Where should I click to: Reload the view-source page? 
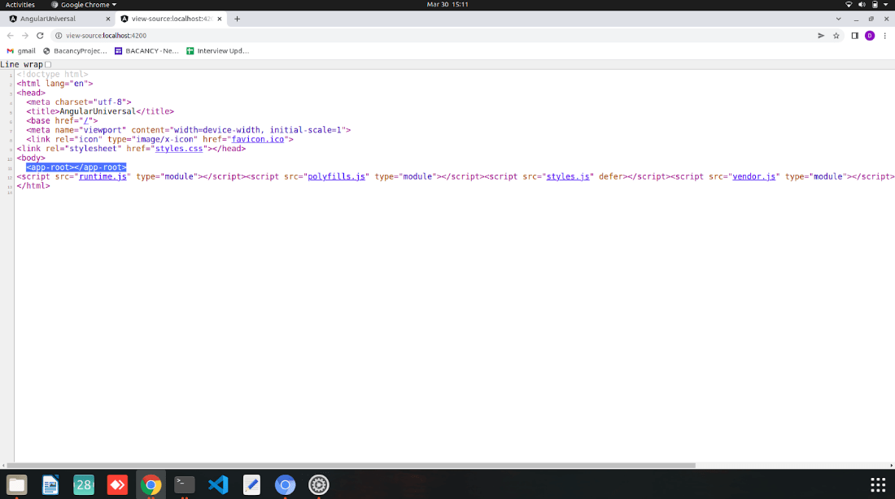(x=40, y=36)
